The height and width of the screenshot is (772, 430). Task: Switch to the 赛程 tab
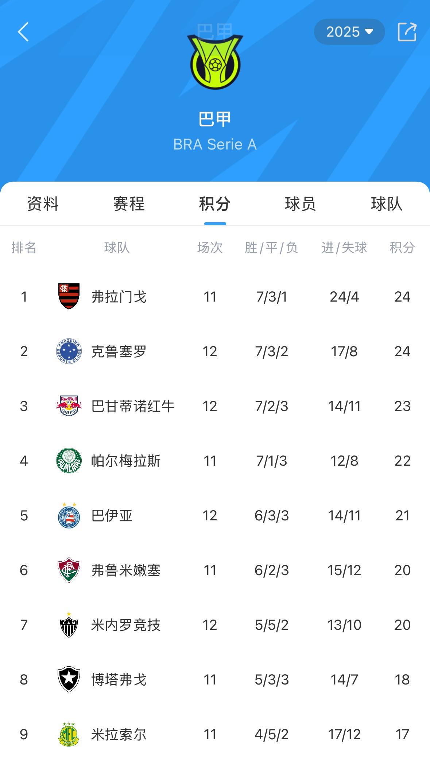(129, 204)
